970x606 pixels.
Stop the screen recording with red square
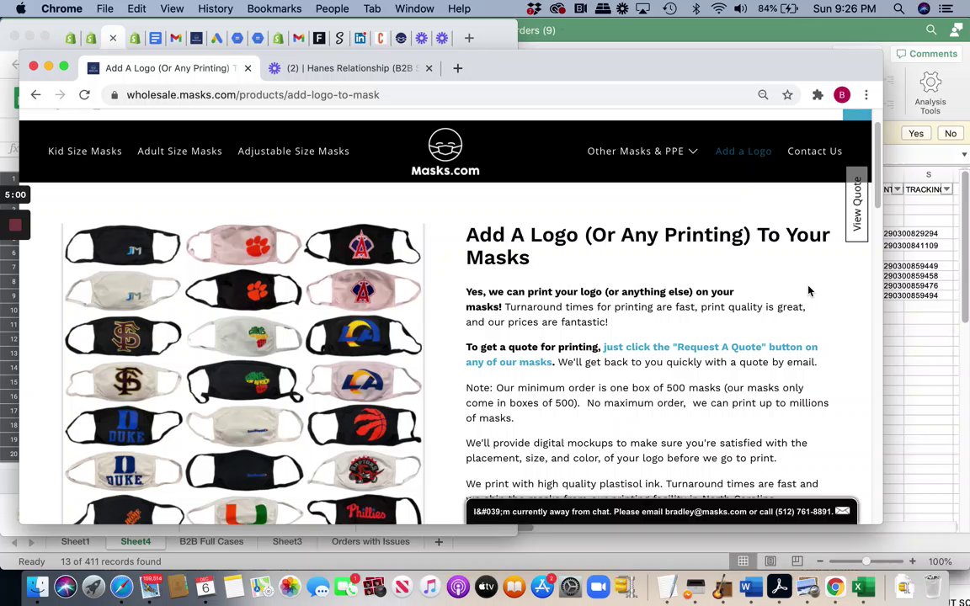pyautogui.click(x=15, y=225)
